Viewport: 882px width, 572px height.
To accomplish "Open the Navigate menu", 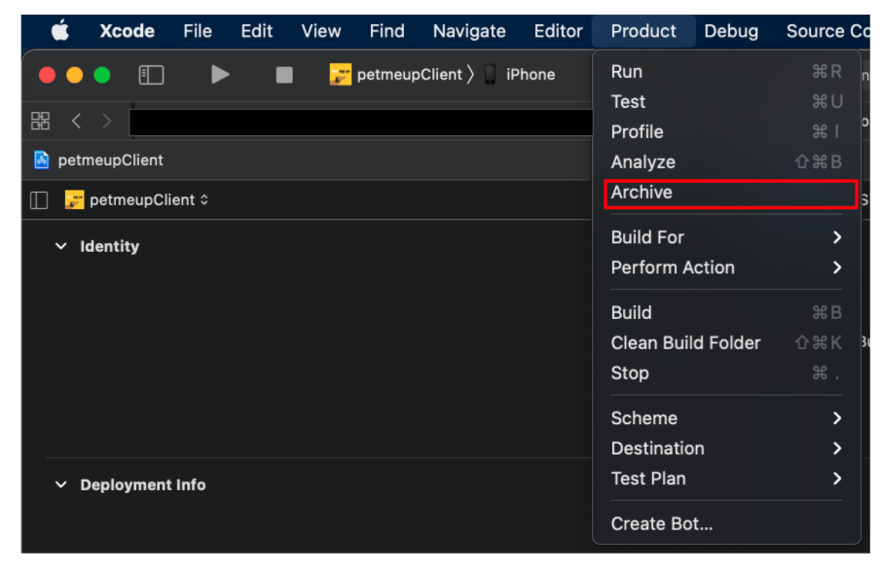I will pyautogui.click(x=469, y=31).
